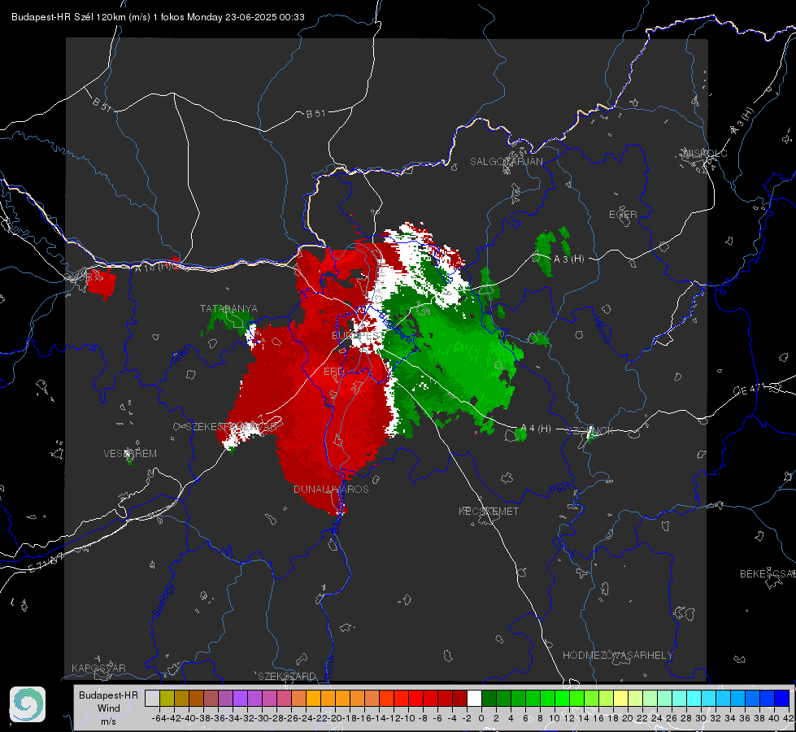Click the swirl logo icon beside the legend
This screenshot has height=732, width=796.
click(28, 704)
